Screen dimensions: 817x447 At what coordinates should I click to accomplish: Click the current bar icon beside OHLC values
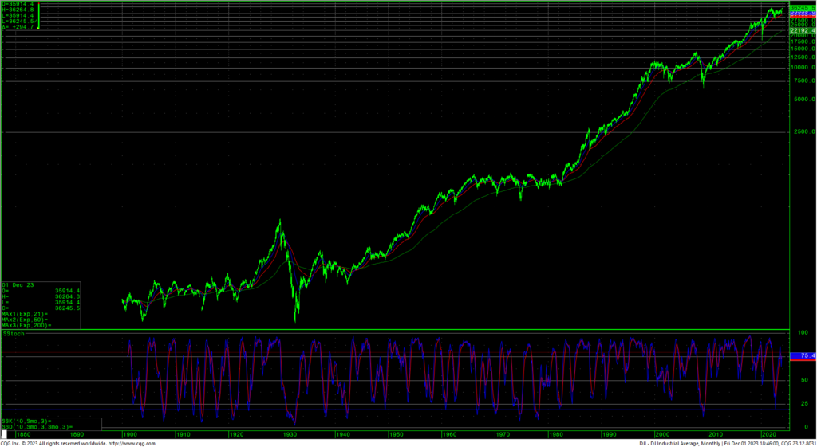(39, 18)
